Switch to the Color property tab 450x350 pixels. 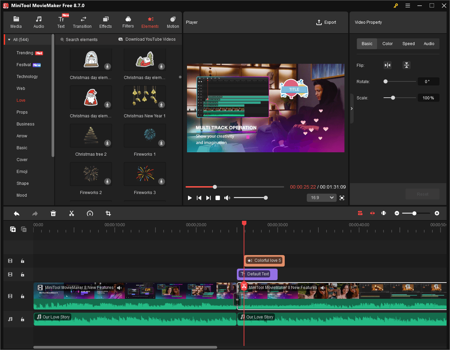pos(388,44)
